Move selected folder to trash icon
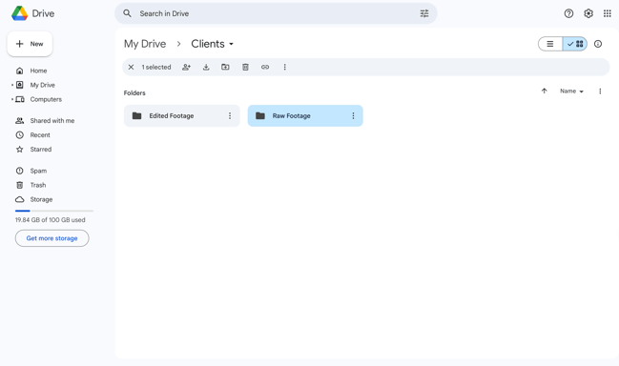Screen dimensions: 619x366 tap(245, 67)
